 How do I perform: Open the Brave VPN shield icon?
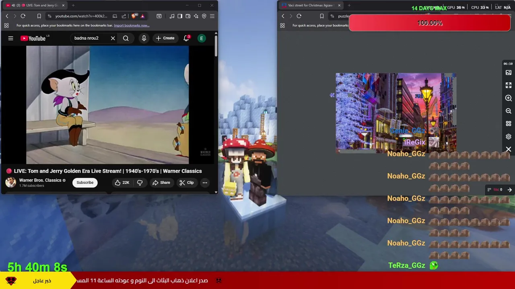pos(204,16)
